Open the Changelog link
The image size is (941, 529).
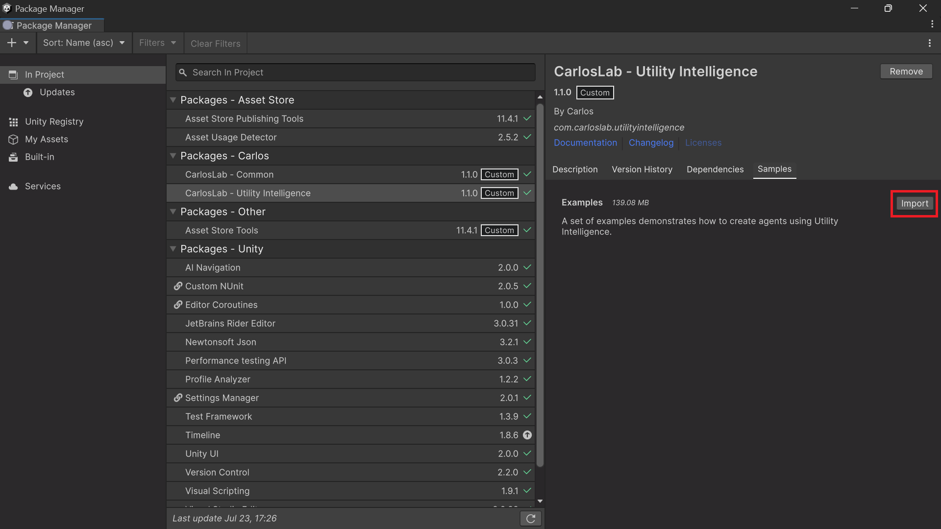pos(651,143)
